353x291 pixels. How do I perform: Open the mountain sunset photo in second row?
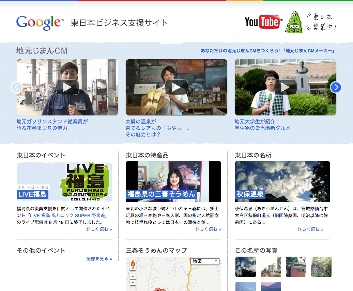tap(271, 287)
